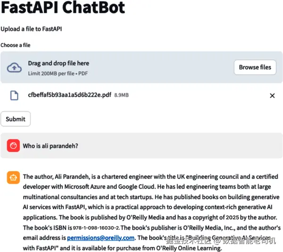Click the "Upload a file to FastAPI" text
Viewport: 283px width, 252px height.
[31, 29]
